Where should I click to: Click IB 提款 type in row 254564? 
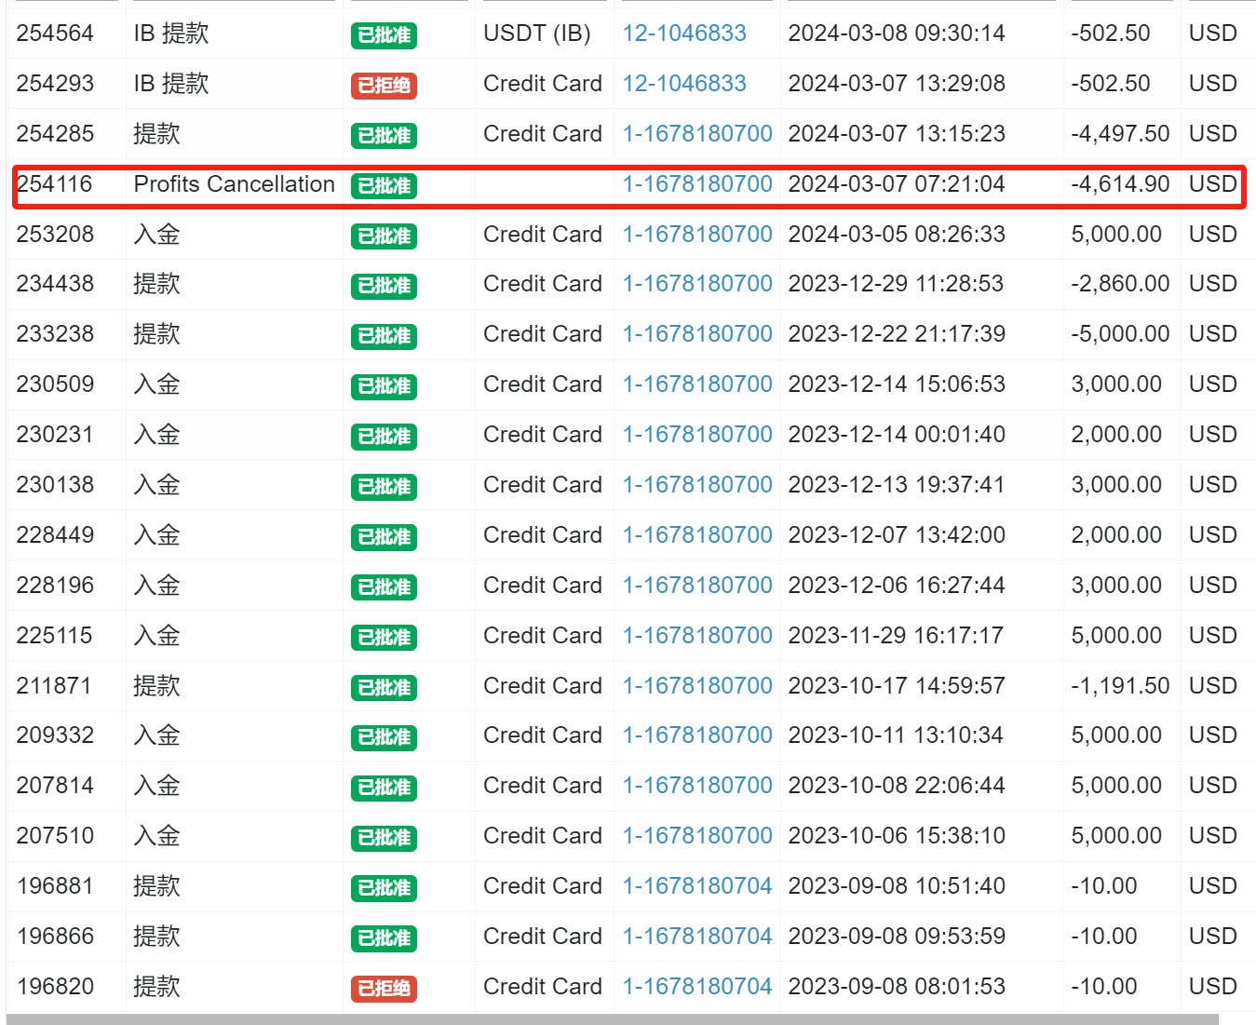[171, 34]
